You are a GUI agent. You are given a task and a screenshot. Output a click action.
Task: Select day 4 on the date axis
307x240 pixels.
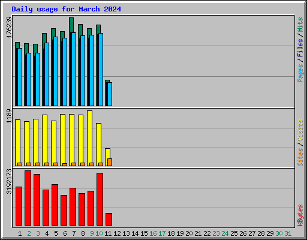tap(47, 233)
